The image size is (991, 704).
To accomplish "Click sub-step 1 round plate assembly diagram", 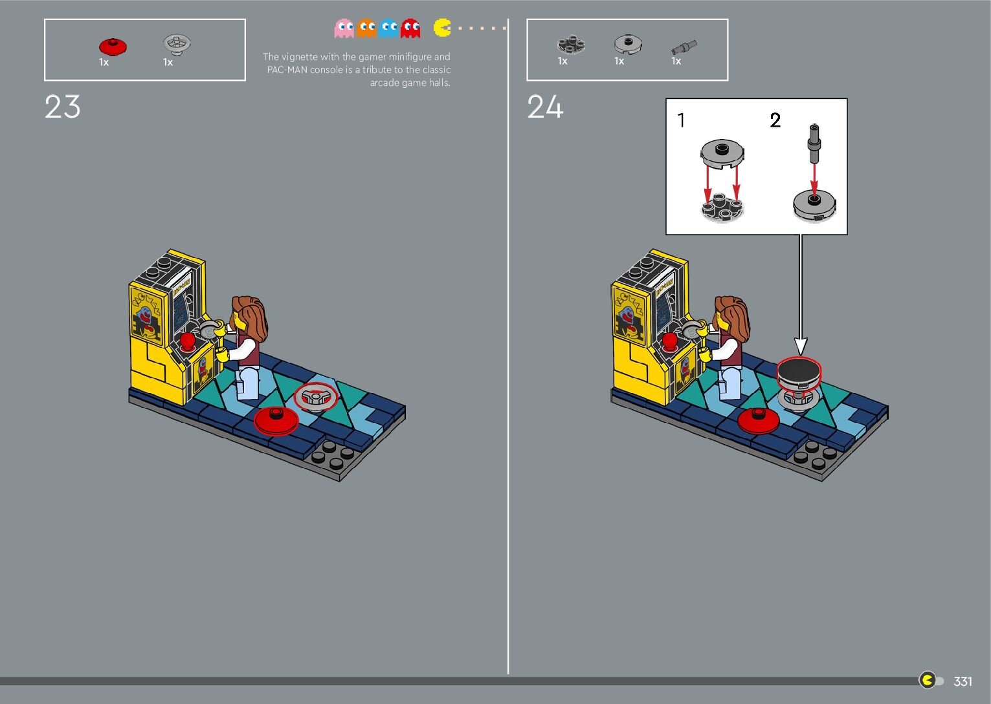I will [x=722, y=180].
